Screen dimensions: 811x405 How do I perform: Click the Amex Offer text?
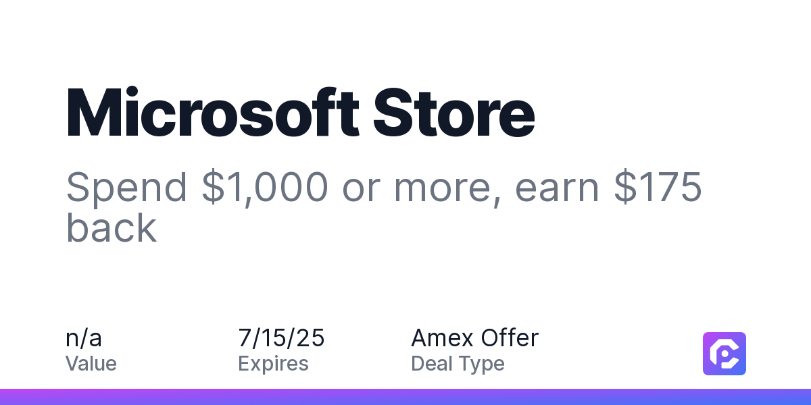(474, 337)
